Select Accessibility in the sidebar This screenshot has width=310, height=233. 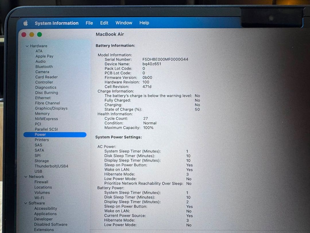tap(46, 209)
